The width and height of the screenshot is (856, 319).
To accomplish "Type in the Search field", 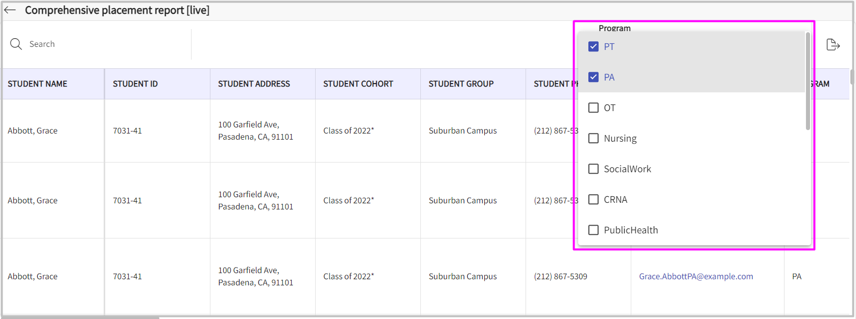I will coord(102,44).
